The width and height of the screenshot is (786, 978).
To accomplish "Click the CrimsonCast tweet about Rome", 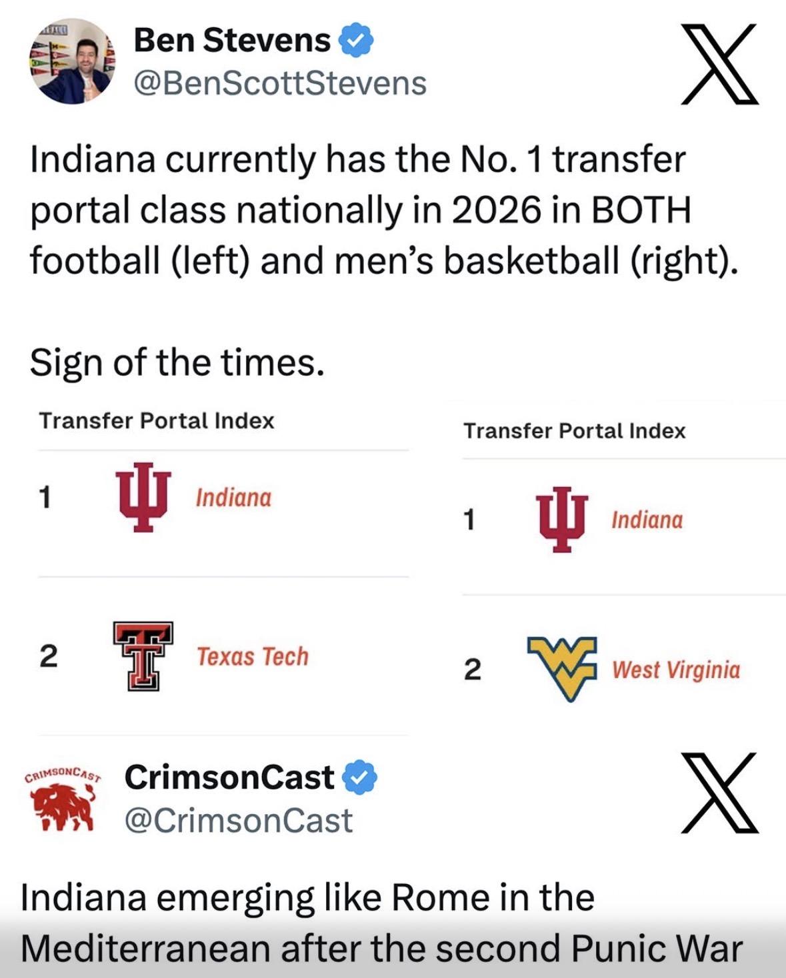I will (x=380, y=923).
